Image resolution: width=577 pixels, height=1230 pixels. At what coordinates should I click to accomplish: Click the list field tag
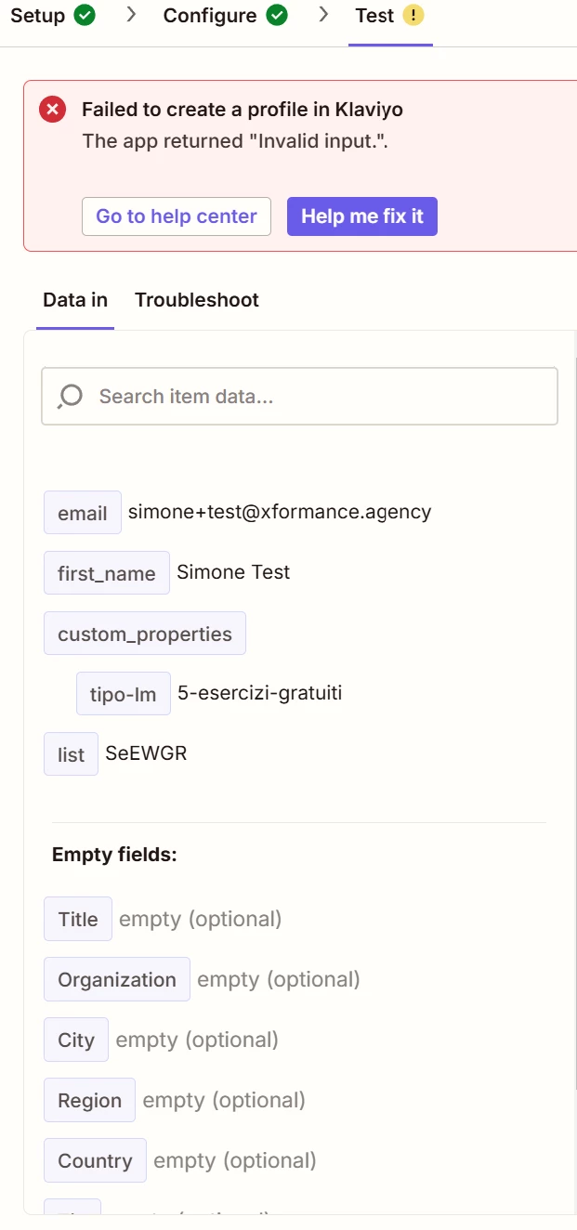(x=71, y=754)
